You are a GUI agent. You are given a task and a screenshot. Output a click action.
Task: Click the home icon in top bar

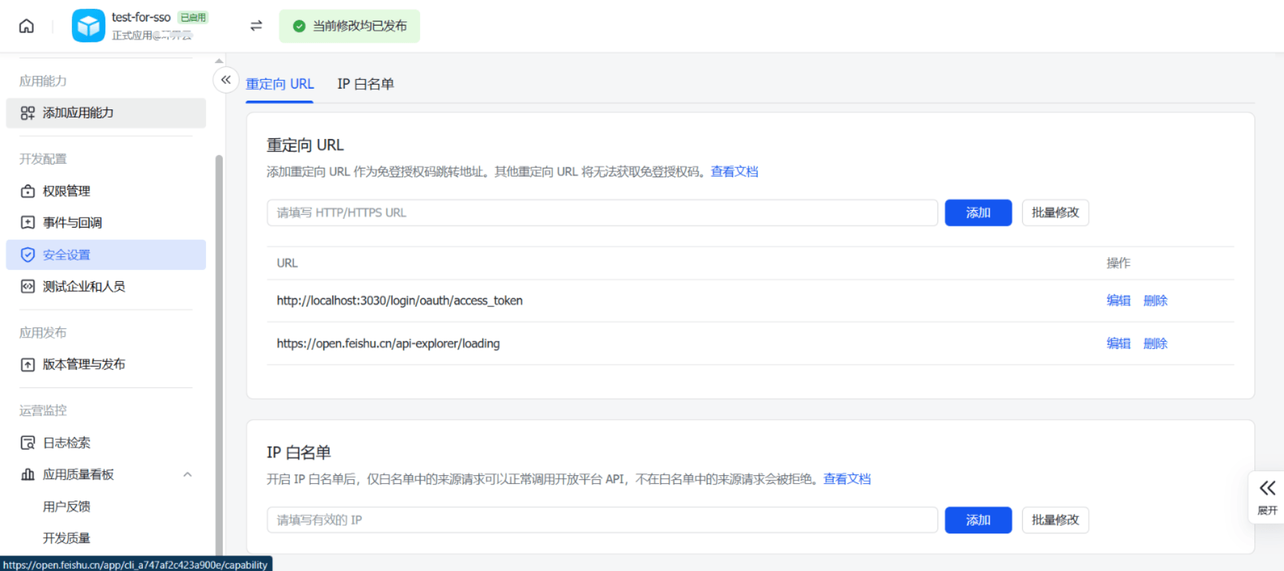click(26, 26)
